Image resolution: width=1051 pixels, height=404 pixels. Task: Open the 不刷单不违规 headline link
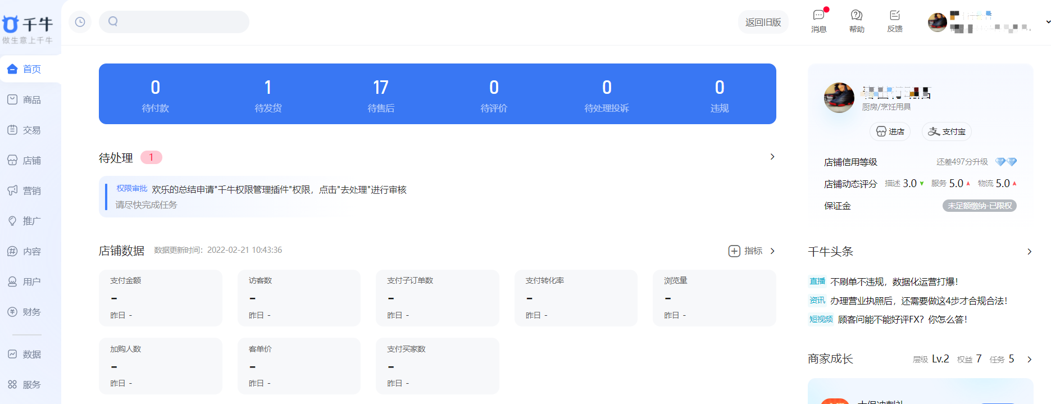click(x=894, y=282)
